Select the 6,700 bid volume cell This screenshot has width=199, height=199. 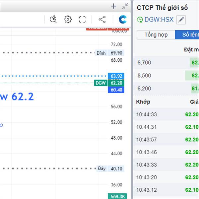point(144,63)
